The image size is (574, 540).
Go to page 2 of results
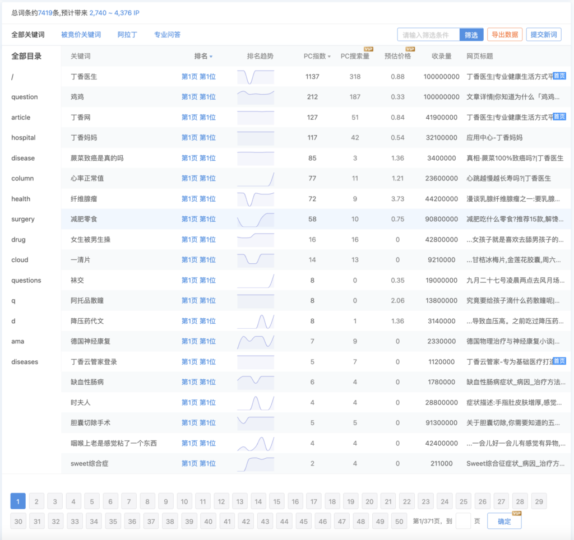tap(36, 501)
